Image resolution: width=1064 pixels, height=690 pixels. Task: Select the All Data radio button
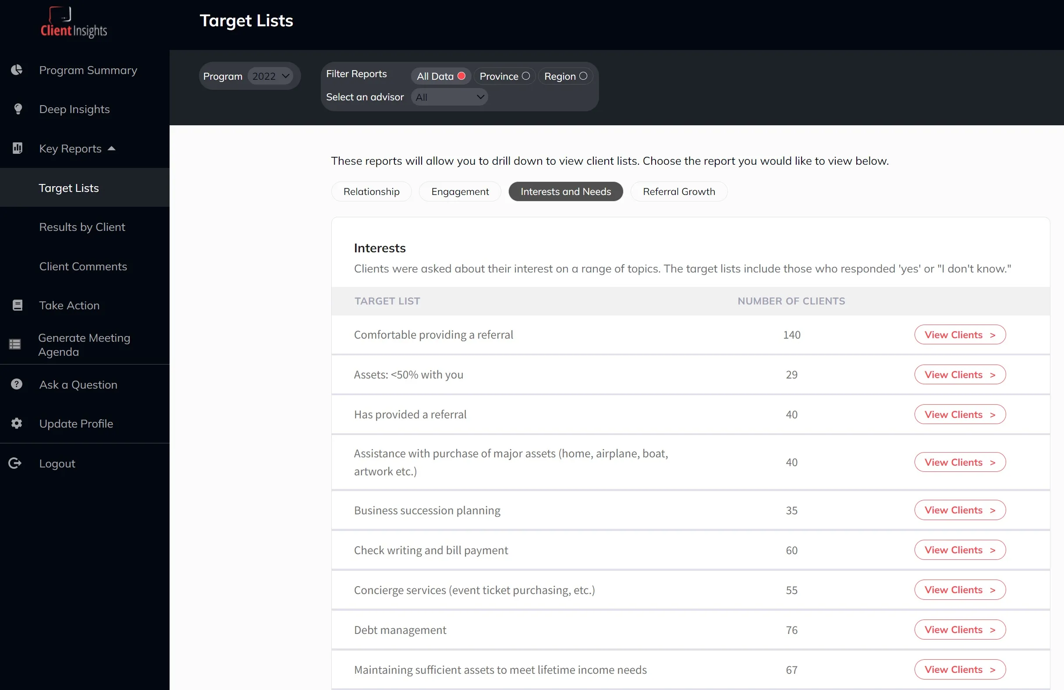tap(461, 76)
